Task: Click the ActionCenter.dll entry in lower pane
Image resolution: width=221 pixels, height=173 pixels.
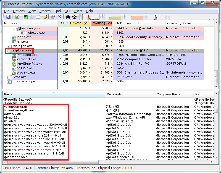Action: point(15,107)
